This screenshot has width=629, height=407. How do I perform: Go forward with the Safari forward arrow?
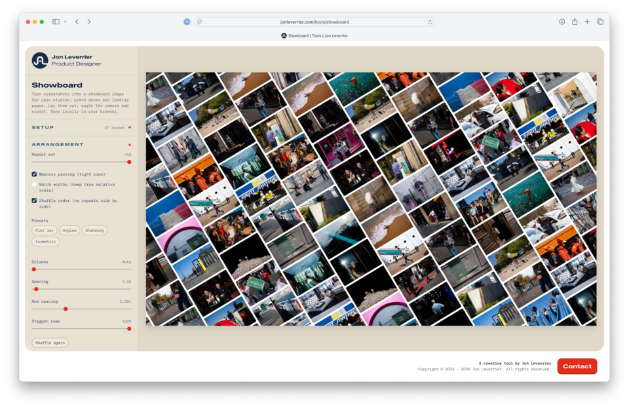pyautogui.click(x=89, y=22)
